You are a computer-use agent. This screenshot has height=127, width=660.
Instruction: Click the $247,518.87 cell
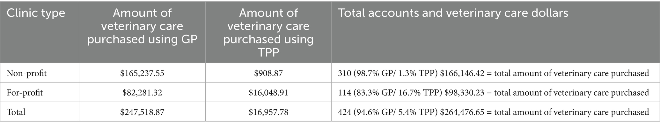pos(142,112)
